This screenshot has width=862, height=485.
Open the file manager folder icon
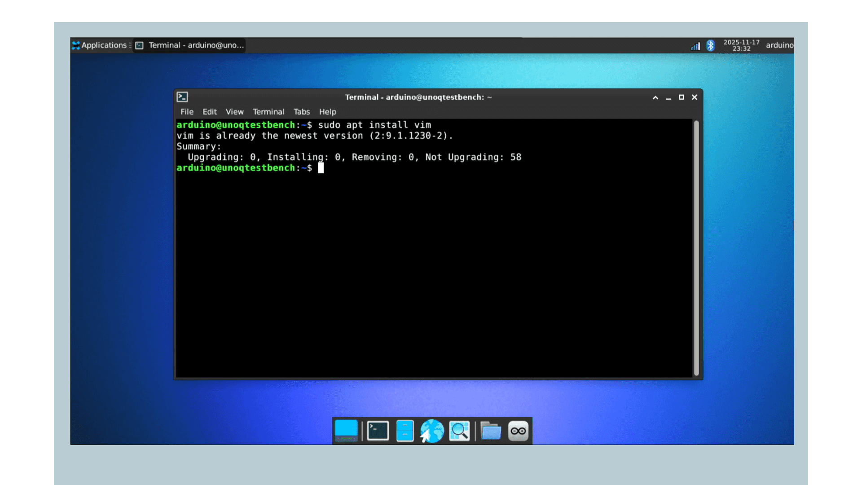point(490,430)
